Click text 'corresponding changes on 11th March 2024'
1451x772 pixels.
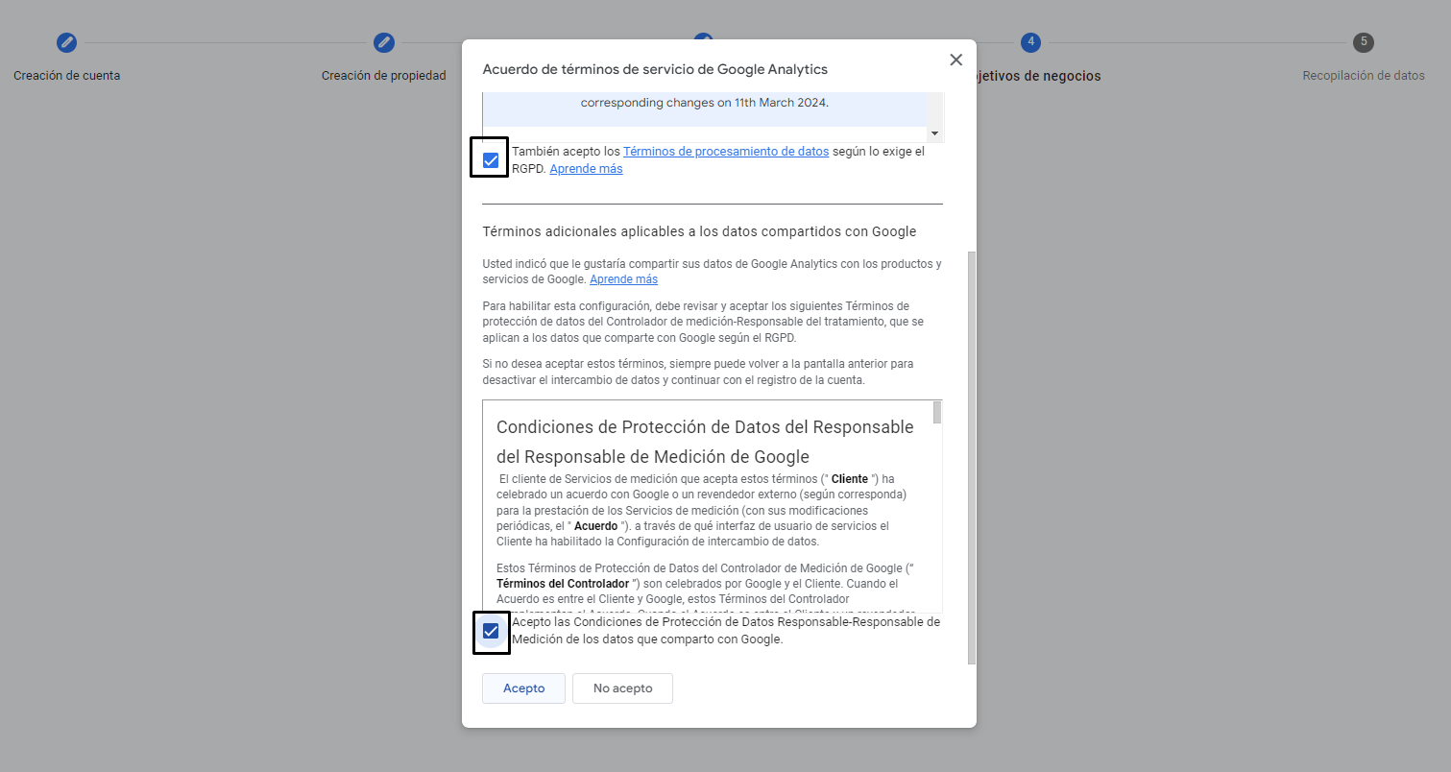tap(705, 102)
